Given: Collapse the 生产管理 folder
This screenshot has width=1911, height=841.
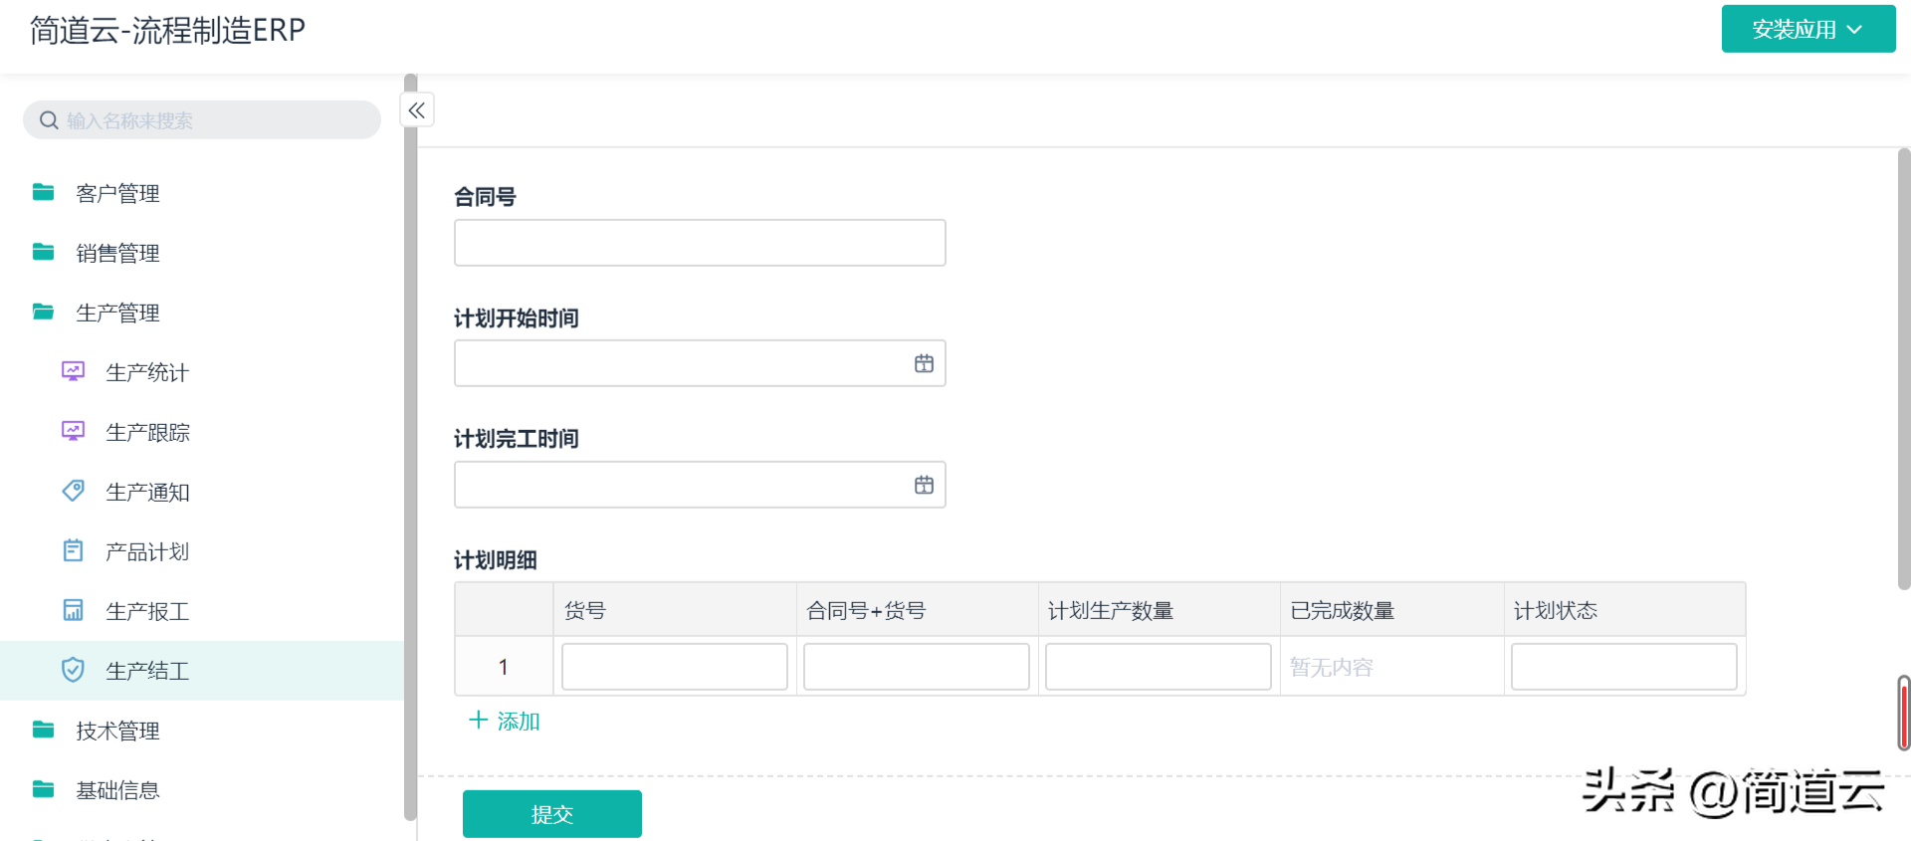Looking at the screenshot, I should pos(117,313).
